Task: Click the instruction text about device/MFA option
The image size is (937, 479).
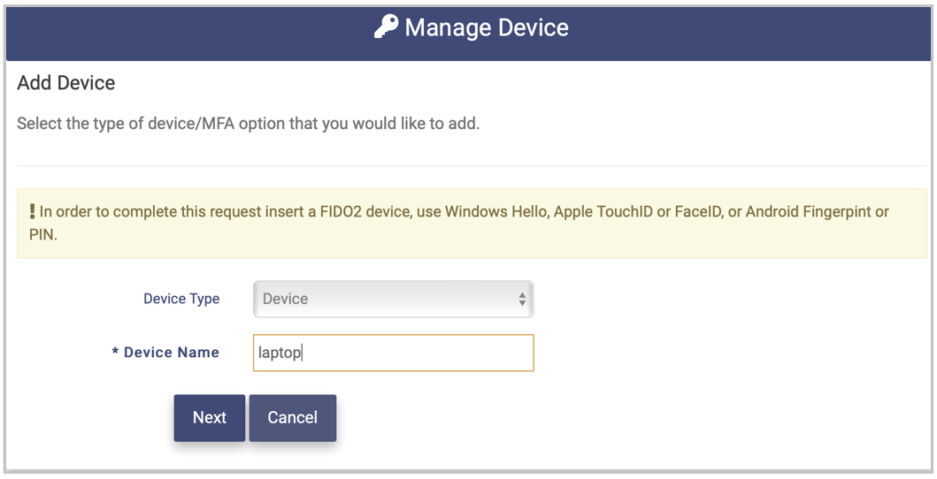Action: click(x=248, y=124)
